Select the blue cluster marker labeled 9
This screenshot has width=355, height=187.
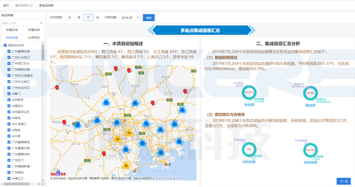pyautogui.click(x=146, y=124)
